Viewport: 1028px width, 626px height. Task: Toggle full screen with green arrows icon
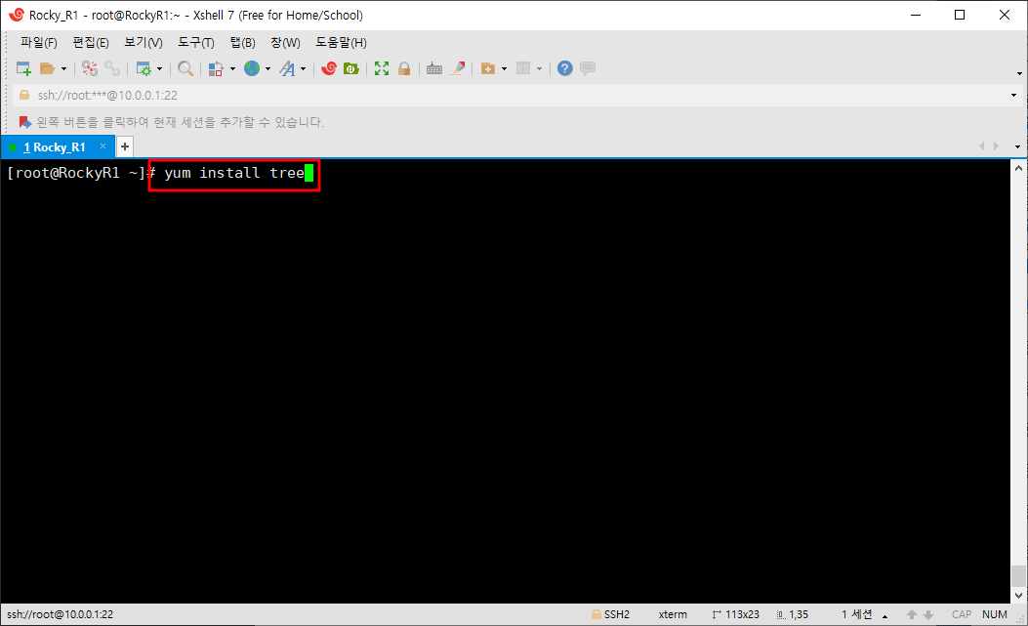click(x=382, y=68)
